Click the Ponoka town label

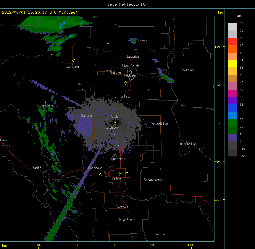point(142,40)
